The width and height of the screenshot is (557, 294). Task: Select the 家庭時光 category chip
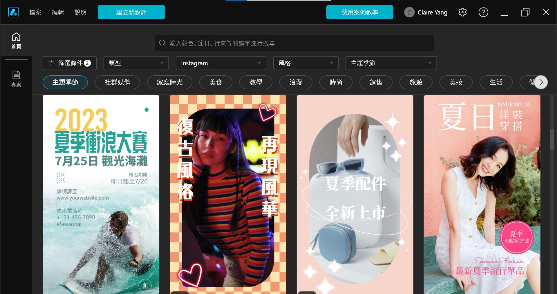(170, 82)
